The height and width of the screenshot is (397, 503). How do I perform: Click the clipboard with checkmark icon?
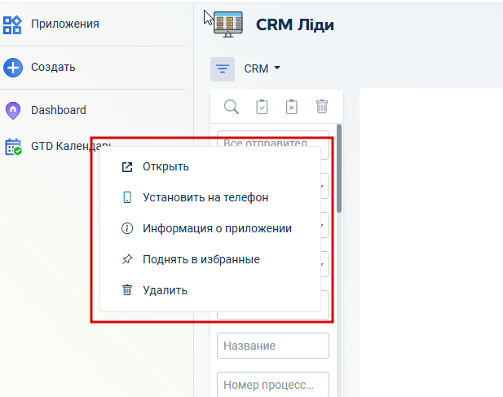[x=262, y=107]
